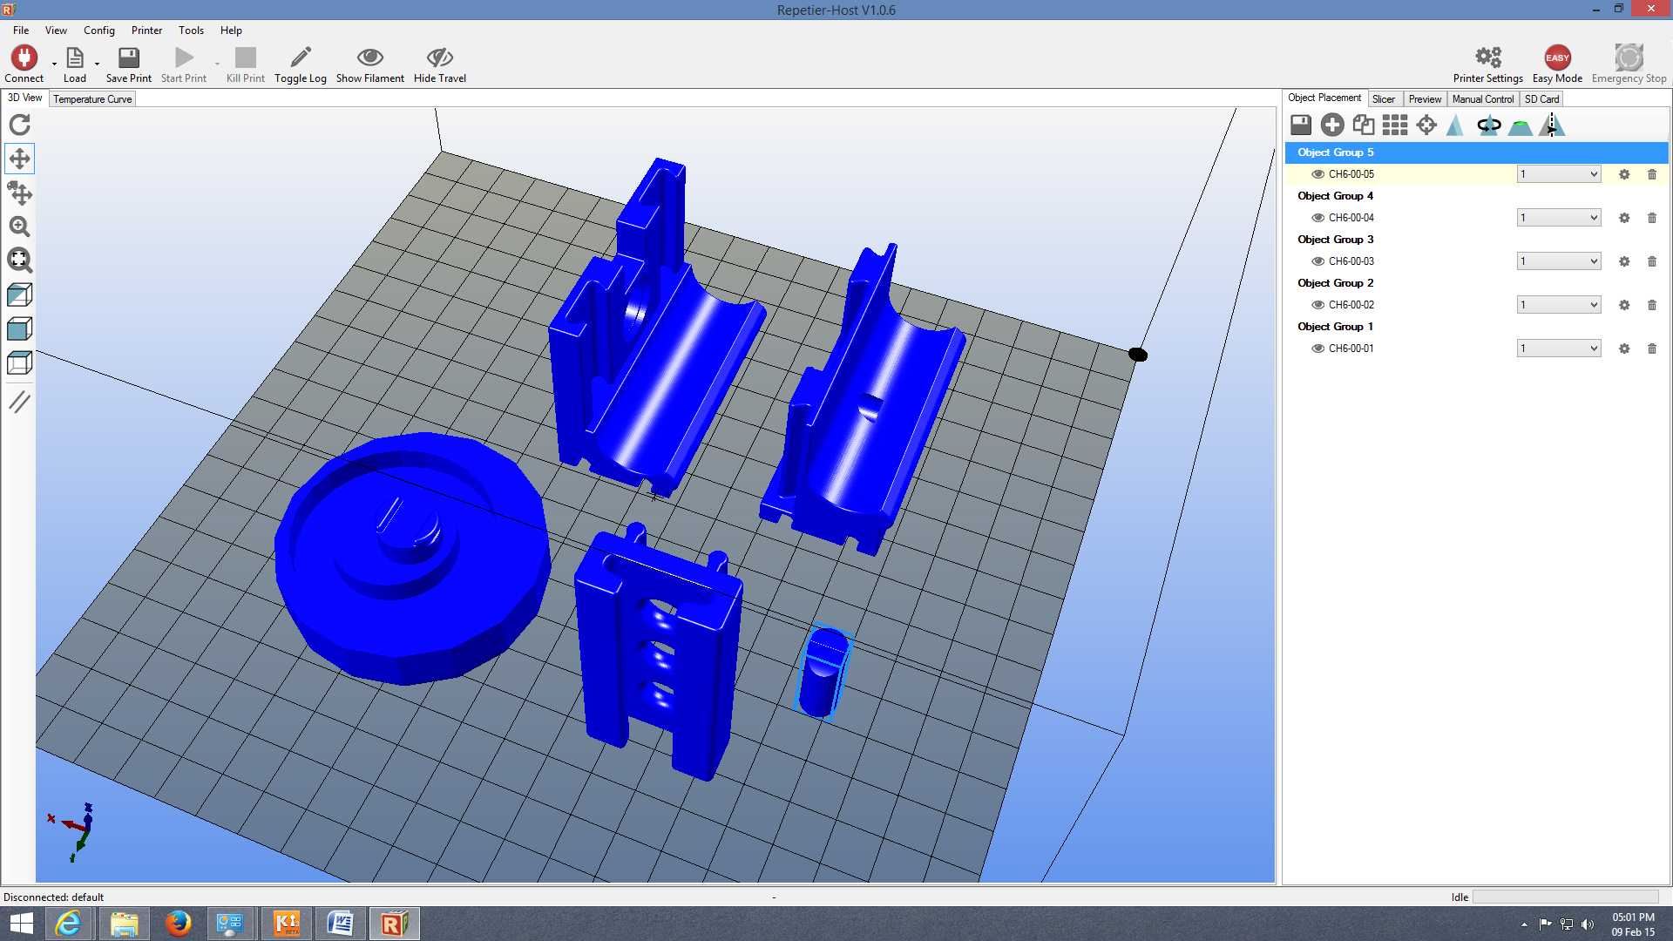Screen dimensions: 1673x941
Task: Open settings gear for CH6-00-01
Action: coord(1624,349)
